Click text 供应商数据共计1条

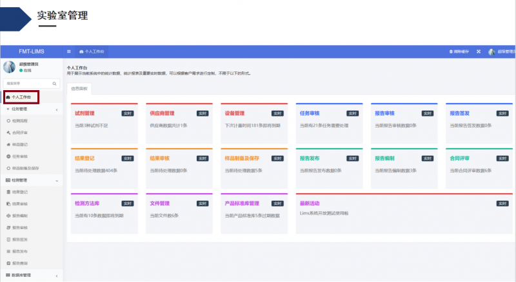(x=168, y=126)
